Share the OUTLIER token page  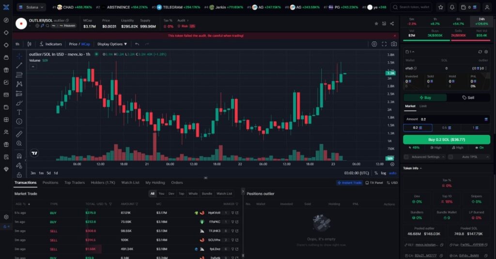coord(392,24)
